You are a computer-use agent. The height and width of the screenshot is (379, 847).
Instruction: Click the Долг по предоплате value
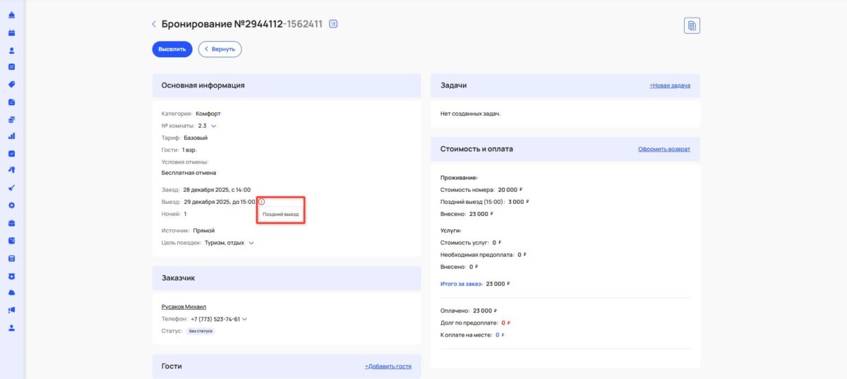tap(505, 323)
